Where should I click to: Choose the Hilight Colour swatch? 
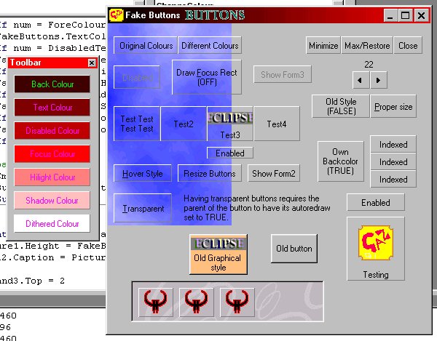tap(52, 177)
